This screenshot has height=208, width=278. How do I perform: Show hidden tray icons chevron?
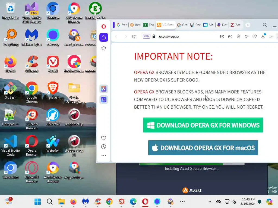point(210,201)
